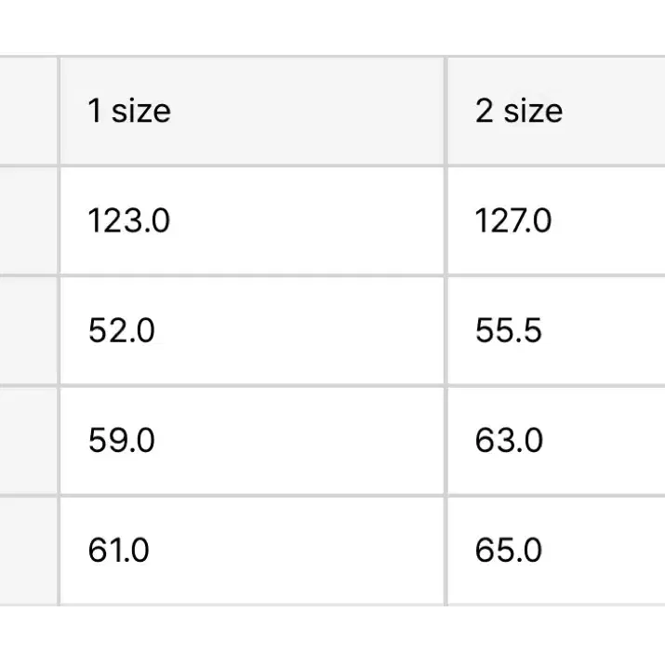Choose the 61.0 value cell
Viewport: 665px width, 665px height.
[x=252, y=551]
